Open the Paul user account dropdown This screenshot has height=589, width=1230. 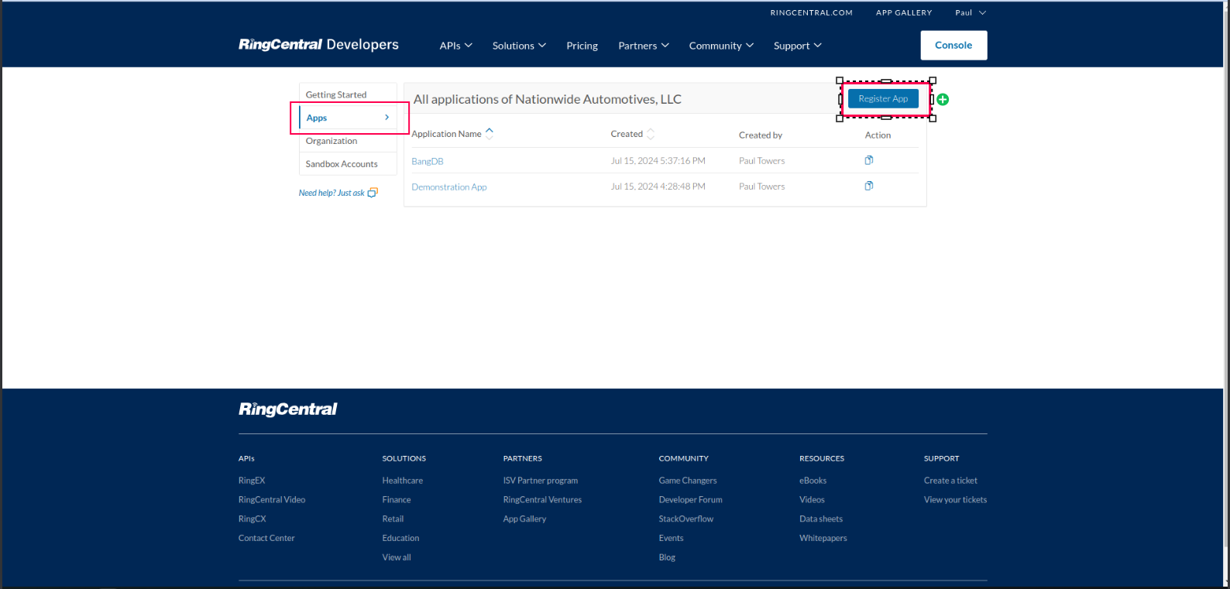pyautogui.click(x=971, y=12)
